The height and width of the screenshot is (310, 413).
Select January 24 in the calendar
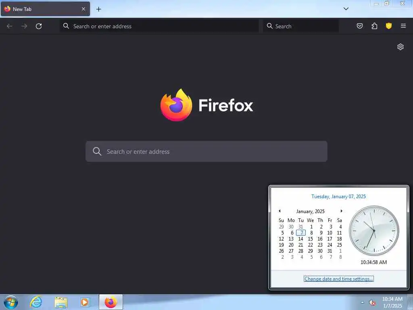pyautogui.click(x=330, y=245)
